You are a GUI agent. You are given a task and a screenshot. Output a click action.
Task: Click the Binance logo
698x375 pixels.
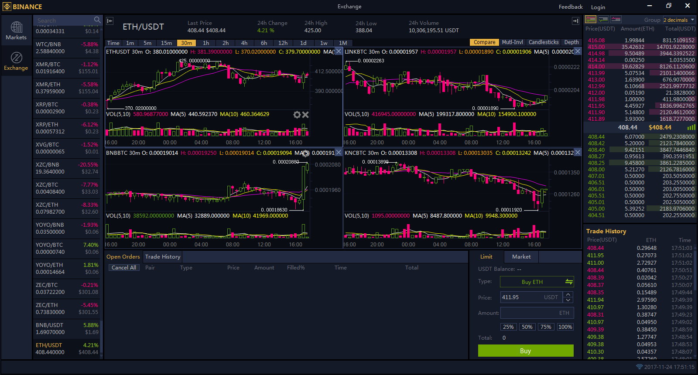(23, 7)
